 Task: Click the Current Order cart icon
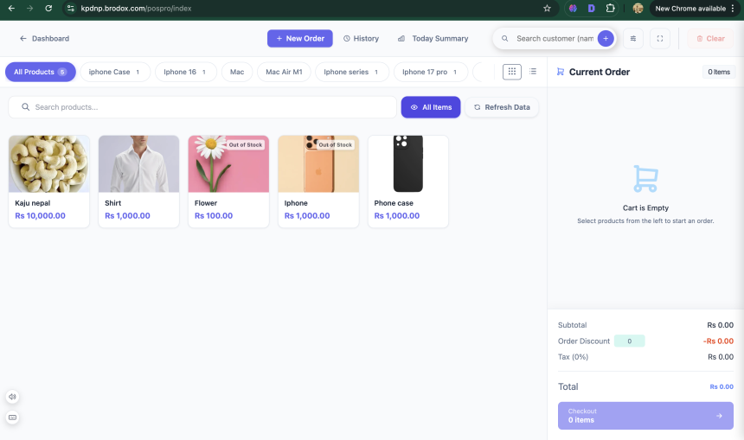[561, 72]
